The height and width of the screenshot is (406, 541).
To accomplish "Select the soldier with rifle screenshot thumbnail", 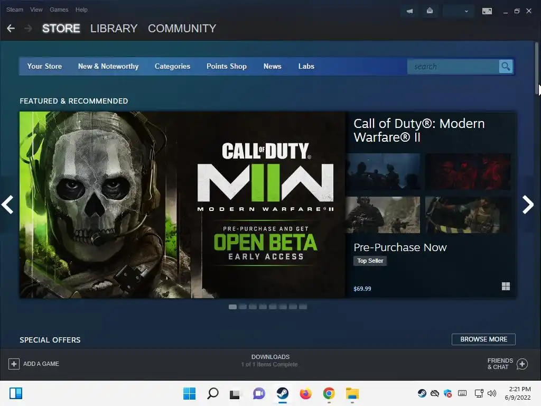I will (x=383, y=215).
